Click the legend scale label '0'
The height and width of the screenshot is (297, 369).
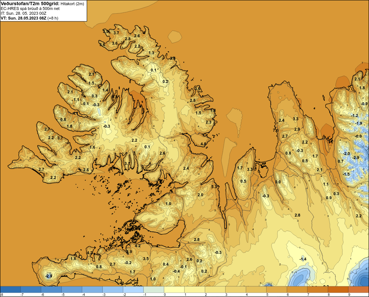click(165, 295)
